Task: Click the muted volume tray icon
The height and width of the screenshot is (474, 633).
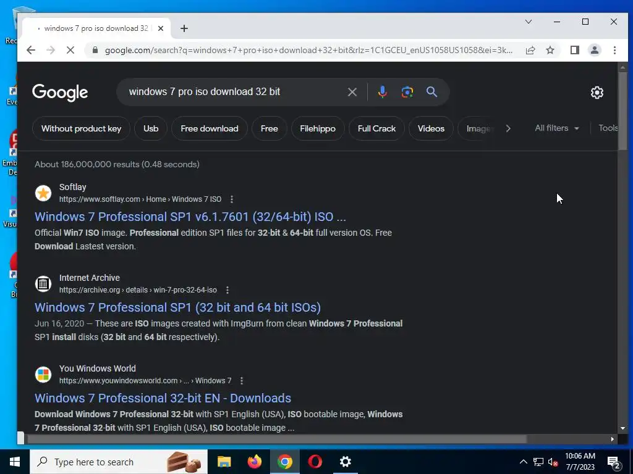Action: point(553,462)
